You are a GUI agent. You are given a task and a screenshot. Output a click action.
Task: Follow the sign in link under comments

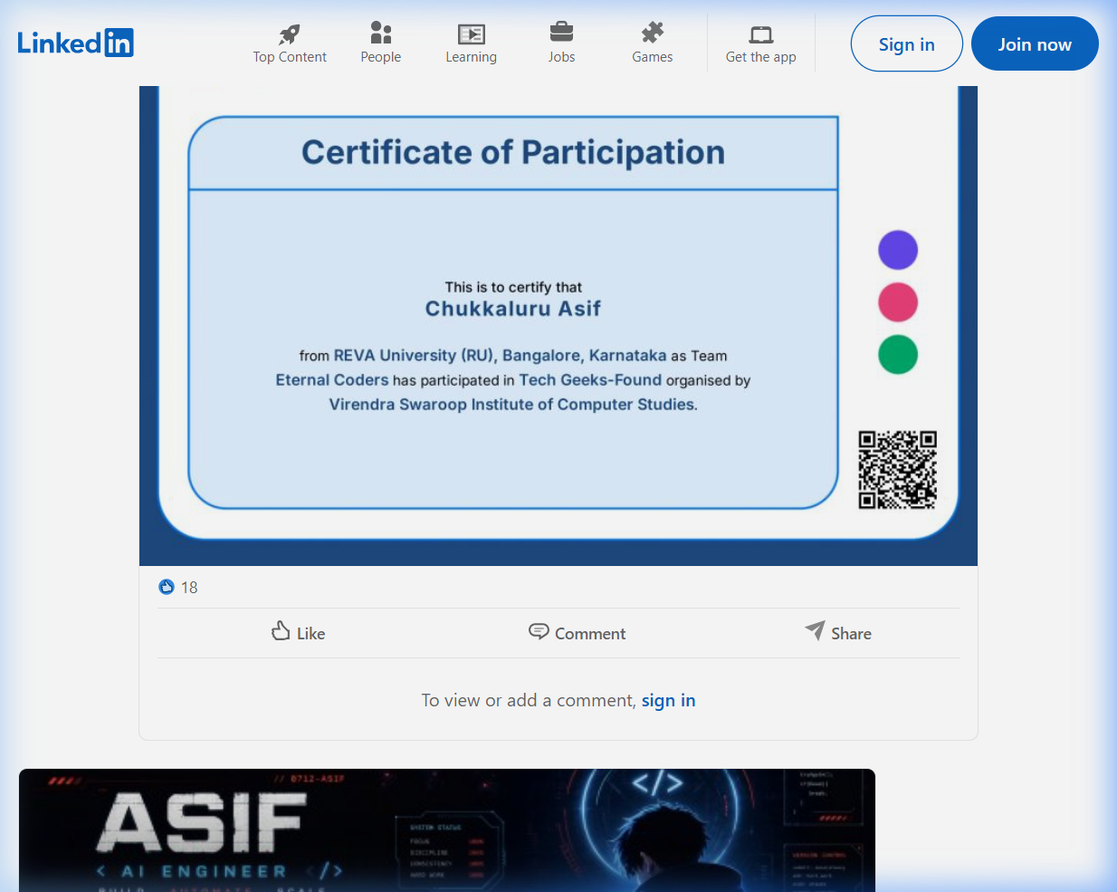coord(669,700)
